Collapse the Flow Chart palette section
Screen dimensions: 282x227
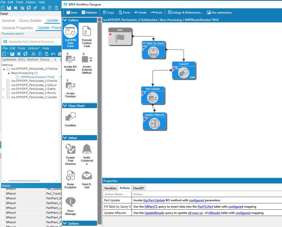65,106
